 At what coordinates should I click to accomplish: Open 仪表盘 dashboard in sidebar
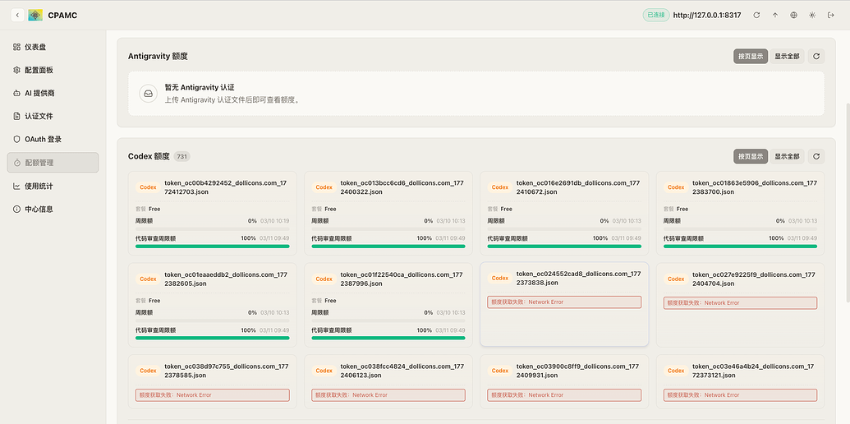pyautogui.click(x=53, y=47)
